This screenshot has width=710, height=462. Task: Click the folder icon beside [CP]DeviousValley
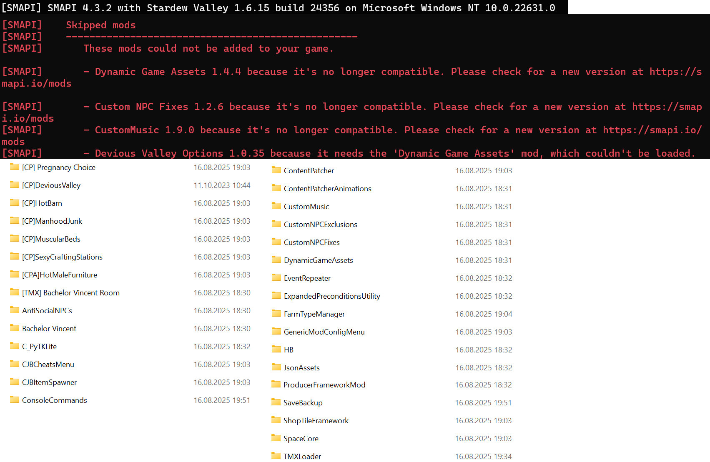point(15,185)
